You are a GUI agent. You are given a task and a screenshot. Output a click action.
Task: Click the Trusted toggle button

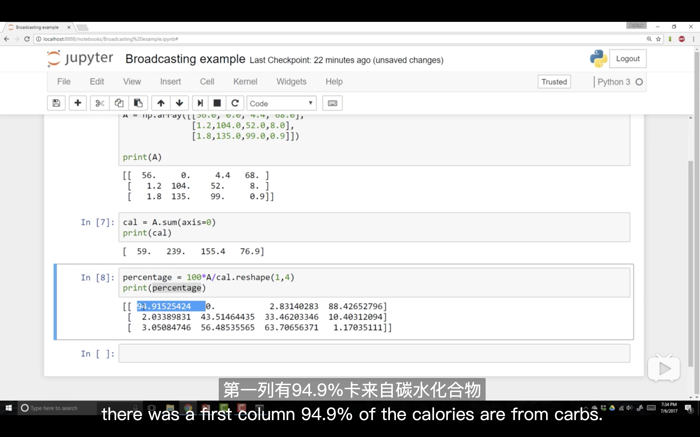pyautogui.click(x=554, y=82)
